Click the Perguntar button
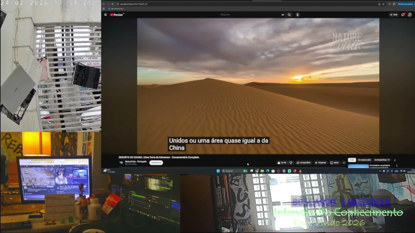 [x=320, y=162]
